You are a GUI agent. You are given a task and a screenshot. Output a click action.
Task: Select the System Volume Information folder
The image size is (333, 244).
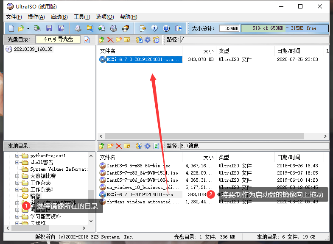[59, 169]
